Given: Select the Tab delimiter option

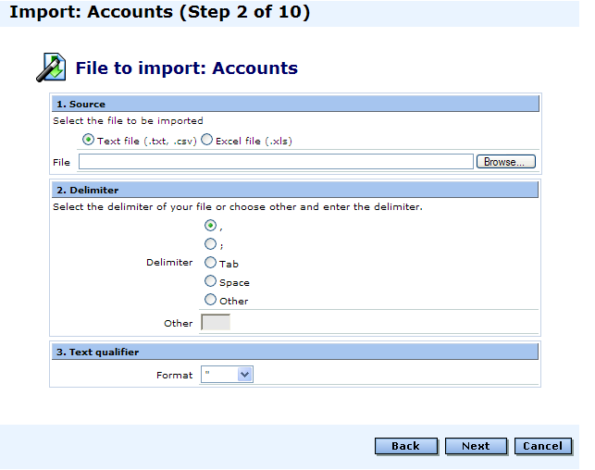Looking at the screenshot, I should (x=210, y=262).
